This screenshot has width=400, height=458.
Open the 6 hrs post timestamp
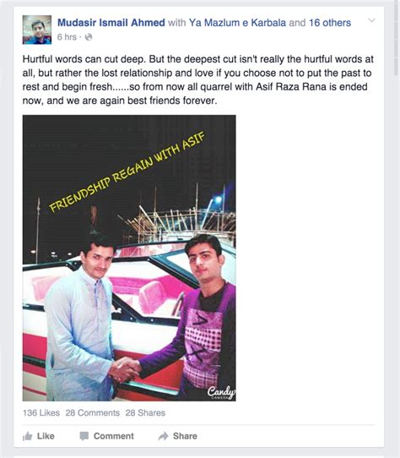pyautogui.click(x=67, y=37)
